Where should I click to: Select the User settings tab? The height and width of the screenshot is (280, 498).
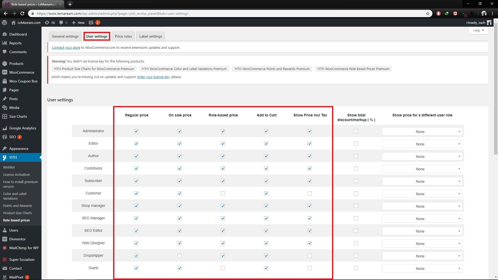point(97,36)
